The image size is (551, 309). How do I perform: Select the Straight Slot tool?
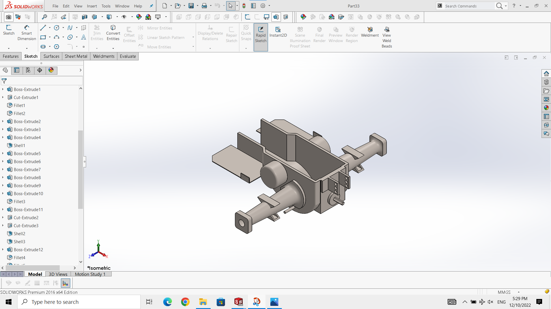point(43,47)
